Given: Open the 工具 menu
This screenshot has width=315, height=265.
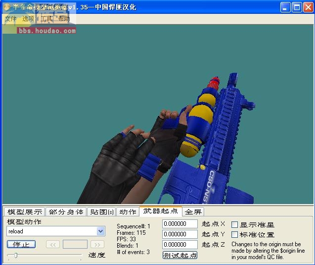Looking at the screenshot, I should click(46, 19).
